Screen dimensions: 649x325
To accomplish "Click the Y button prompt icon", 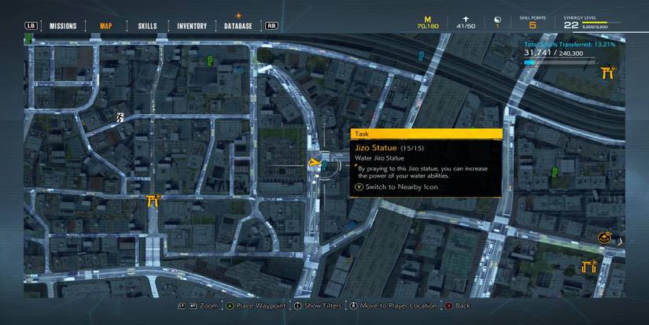I will pyautogui.click(x=359, y=187).
